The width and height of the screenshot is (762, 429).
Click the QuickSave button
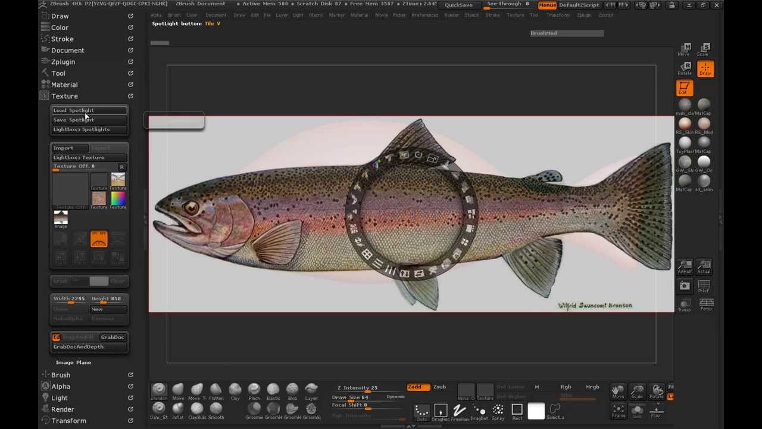pyautogui.click(x=459, y=5)
